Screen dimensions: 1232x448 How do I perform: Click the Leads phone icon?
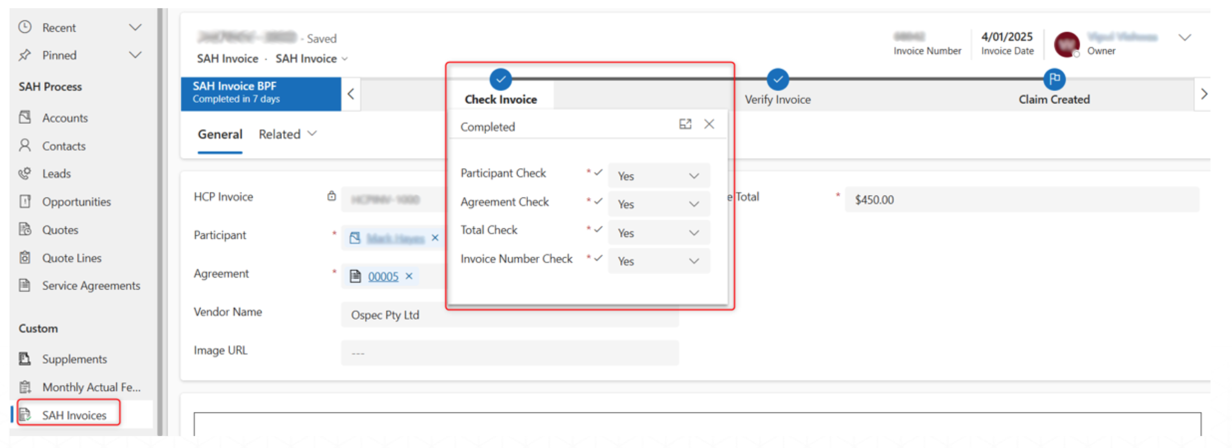tap(25, 173)
